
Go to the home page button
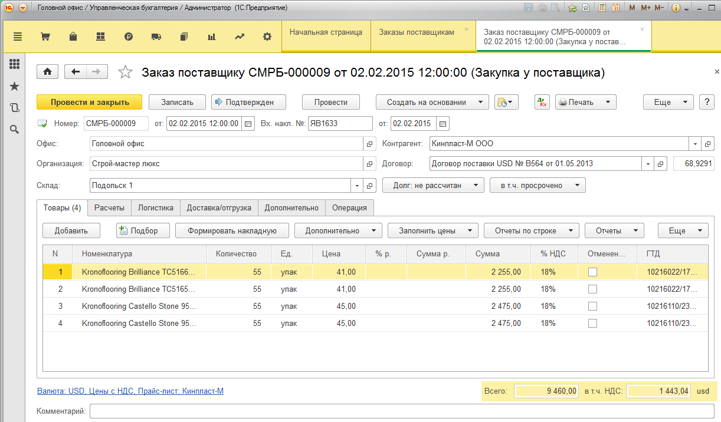point(48,71)
